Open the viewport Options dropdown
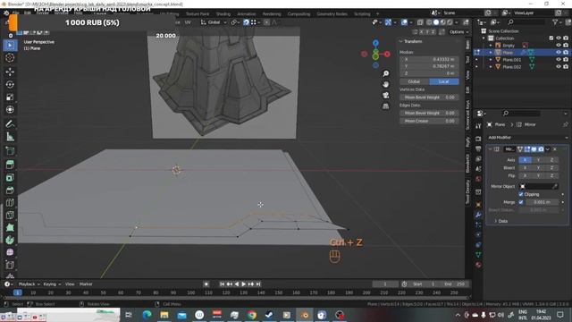The width and height of the screenshot is (572, 322). pyautogui.click(x=458, y=32)
